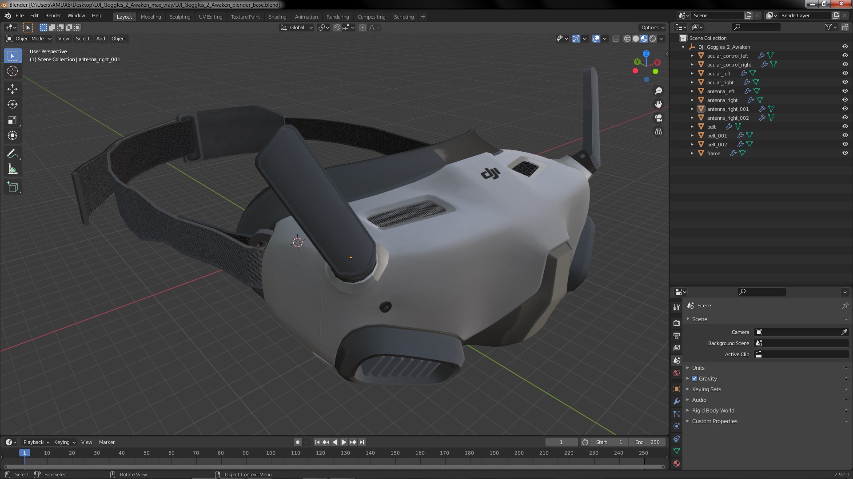Select the Move tool
The height and width of the screenshot is (479, 853).
[12, 89]
